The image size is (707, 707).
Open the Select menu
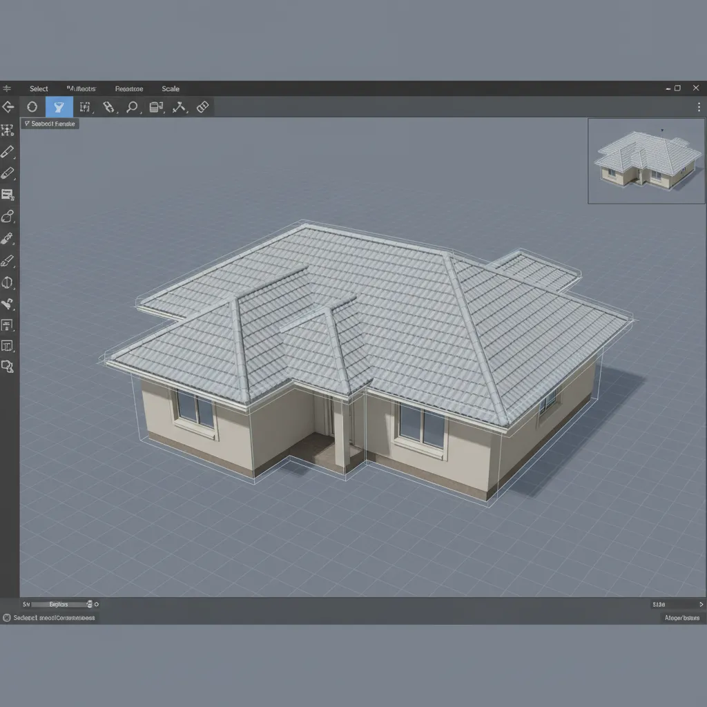39,89
